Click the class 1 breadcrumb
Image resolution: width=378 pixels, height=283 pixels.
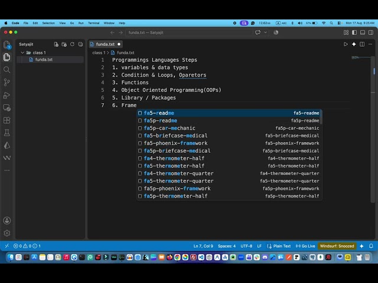[99, 52]
